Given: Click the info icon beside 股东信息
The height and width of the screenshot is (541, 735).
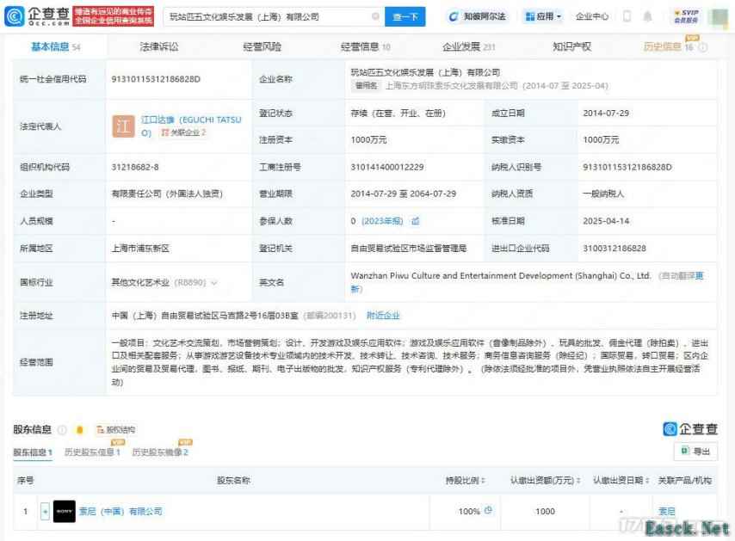Looking at the screenshot, I should [x=62, y=429].
